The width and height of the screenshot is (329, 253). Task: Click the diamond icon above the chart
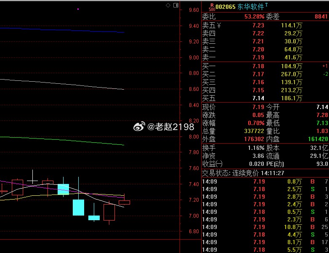click(168, 5)
